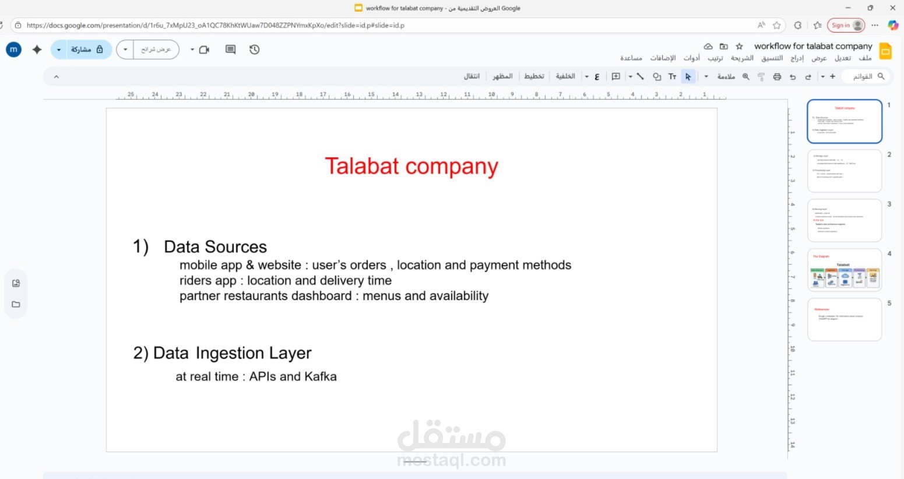This screenshot has height=479, width=904.
Task: Click the add comment icon in toolbar
Action: 615,76
